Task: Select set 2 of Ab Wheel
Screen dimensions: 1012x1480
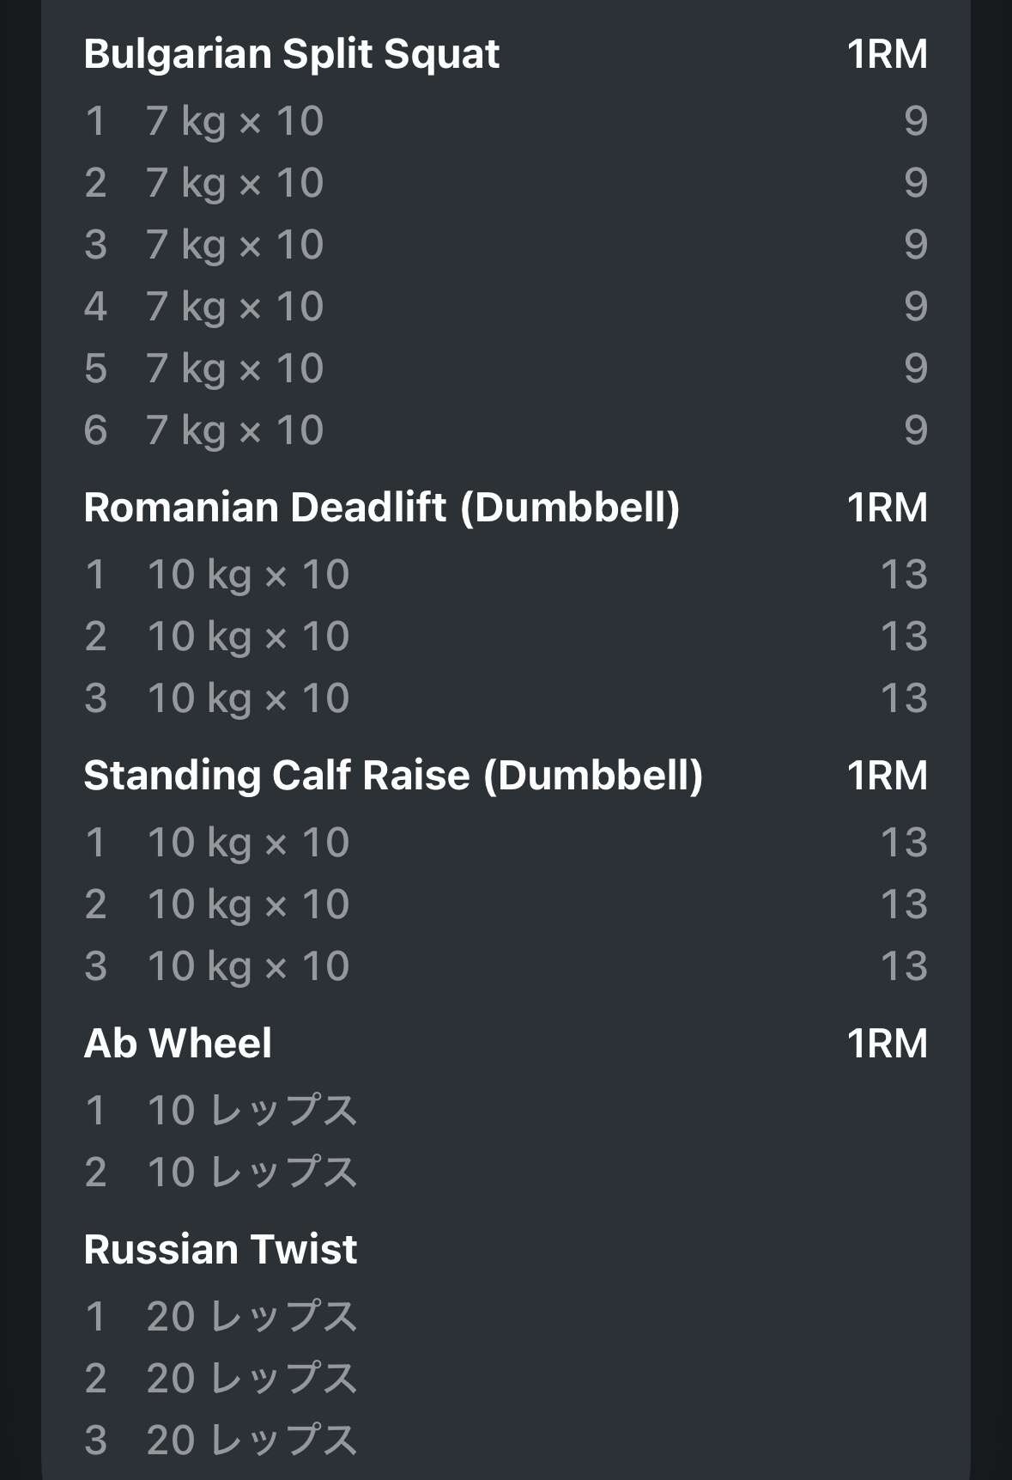Action: coord(251,1172)
